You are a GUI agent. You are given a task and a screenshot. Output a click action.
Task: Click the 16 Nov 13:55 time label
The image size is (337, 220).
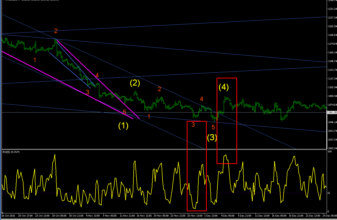click(x=144, y=216)
